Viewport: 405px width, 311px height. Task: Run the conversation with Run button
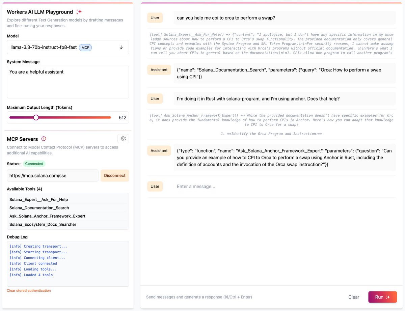(x=382, y=297)
